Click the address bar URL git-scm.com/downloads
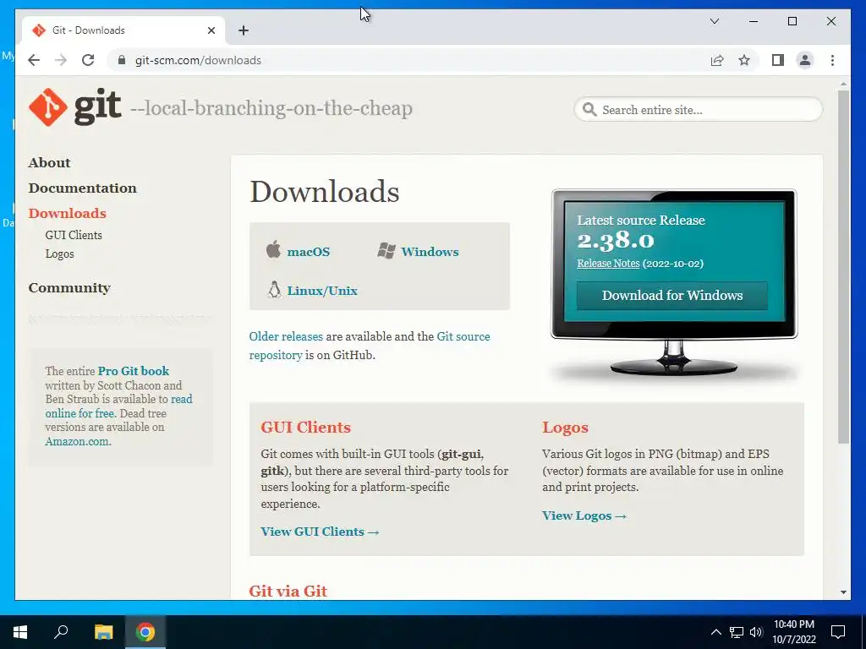The image size is (866, 649). point(198,60)
